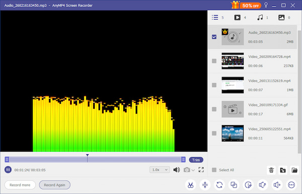The width and height of the screenshot is (302, 194).
Task: Open the edit metadata tool
Action: click(248, 185)
